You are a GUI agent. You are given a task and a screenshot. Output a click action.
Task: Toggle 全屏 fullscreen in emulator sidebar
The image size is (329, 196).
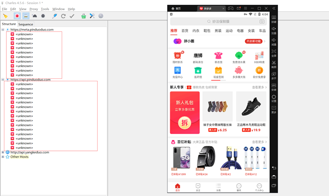tap(274, 53)
